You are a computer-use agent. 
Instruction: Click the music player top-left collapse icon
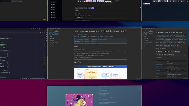[x=50, y=89]
